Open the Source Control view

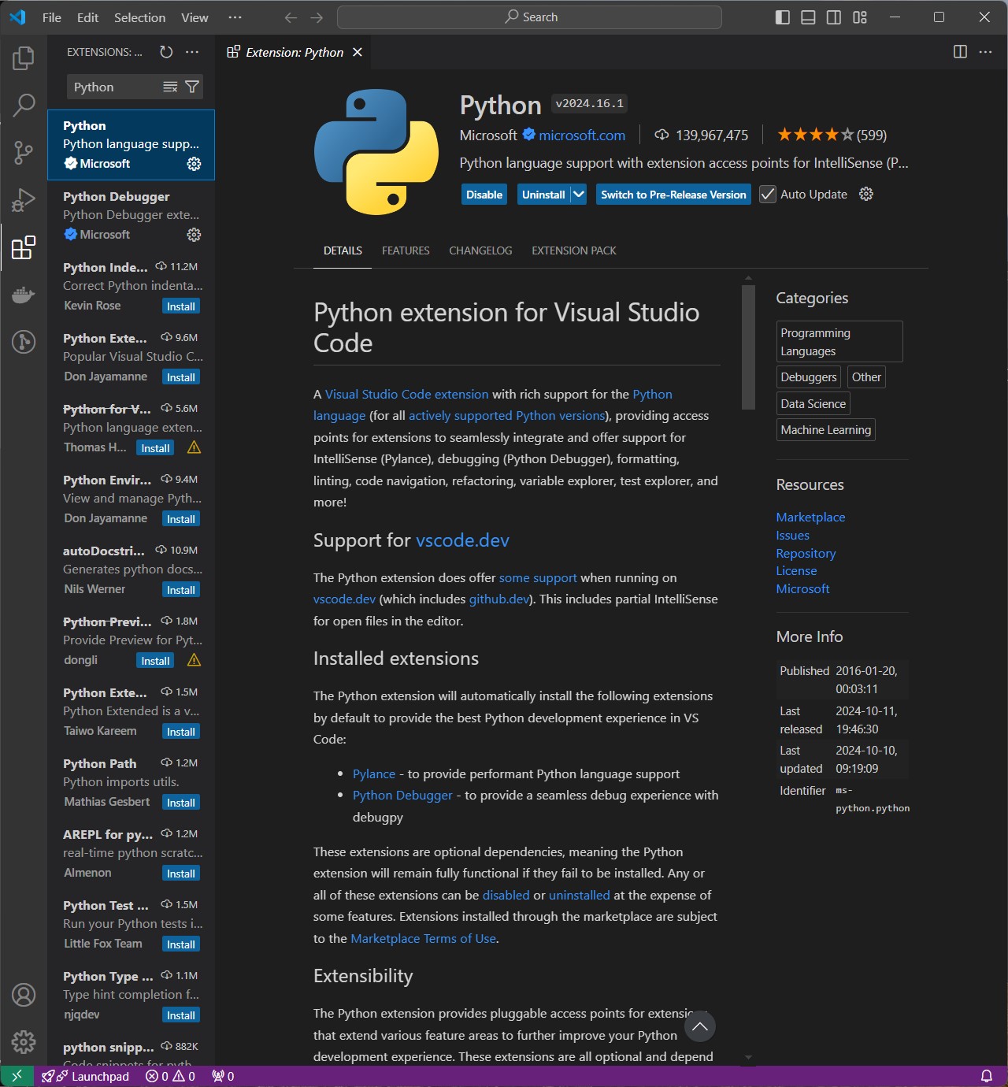(24, 152)
